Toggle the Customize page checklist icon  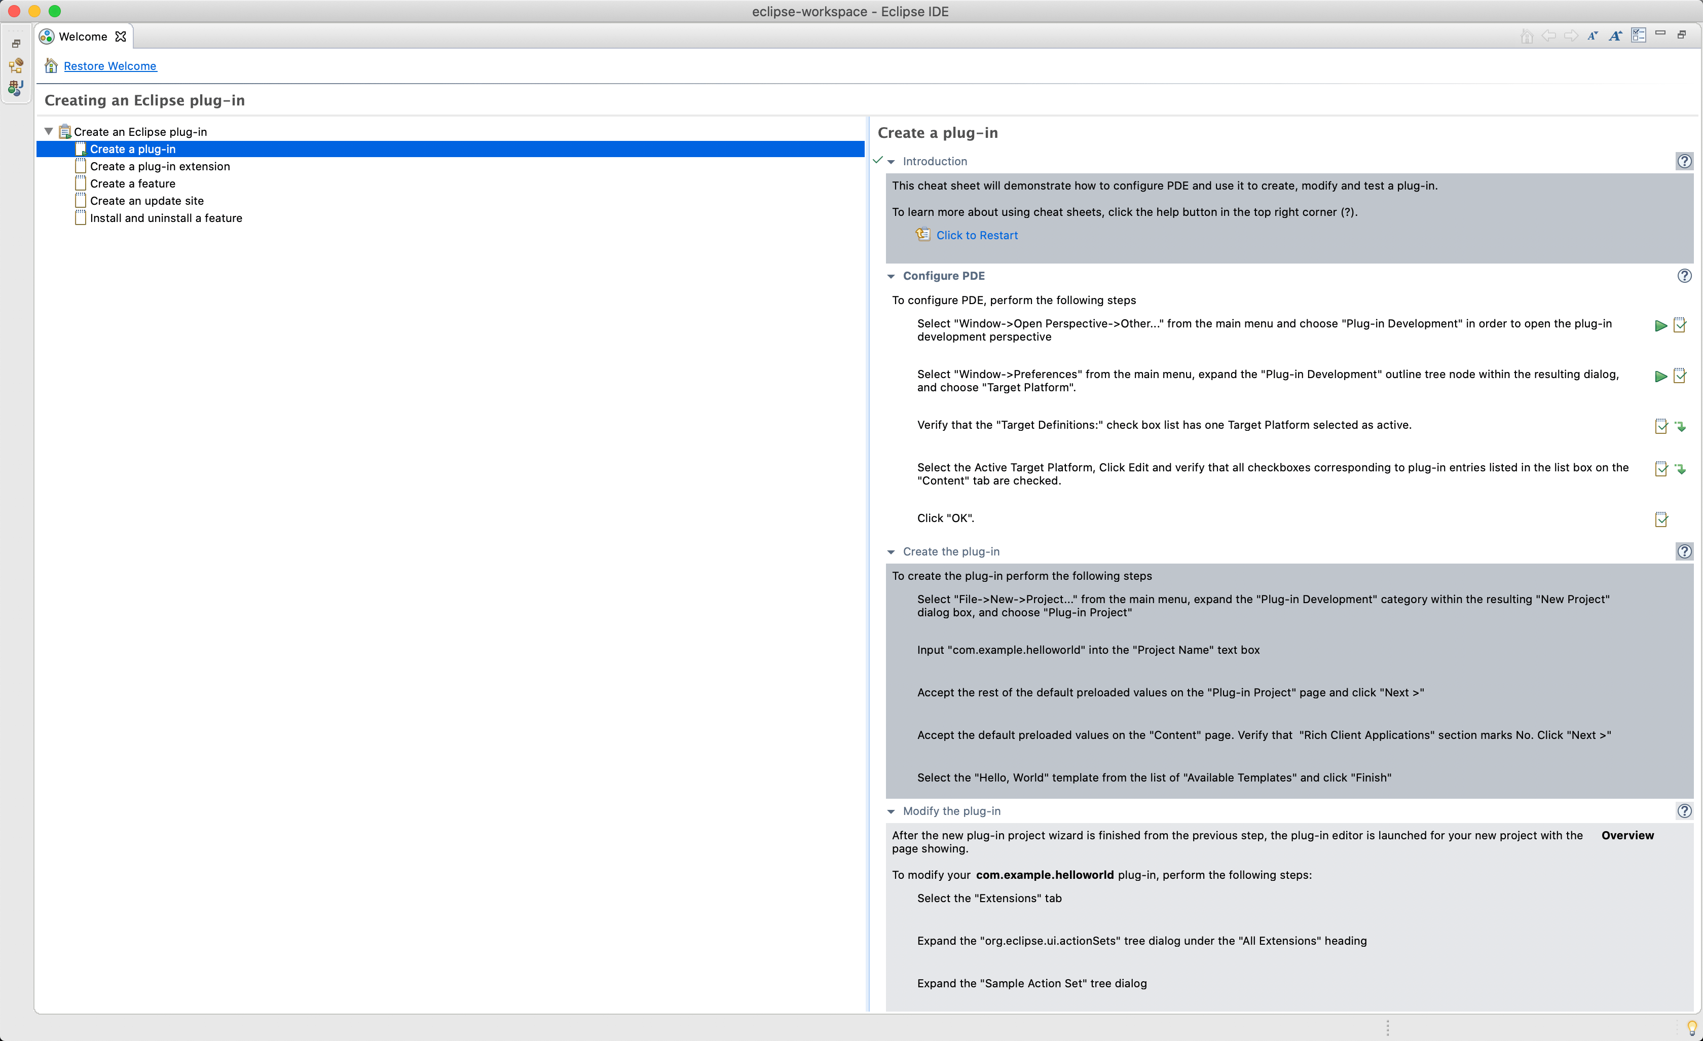point(1638,35)
